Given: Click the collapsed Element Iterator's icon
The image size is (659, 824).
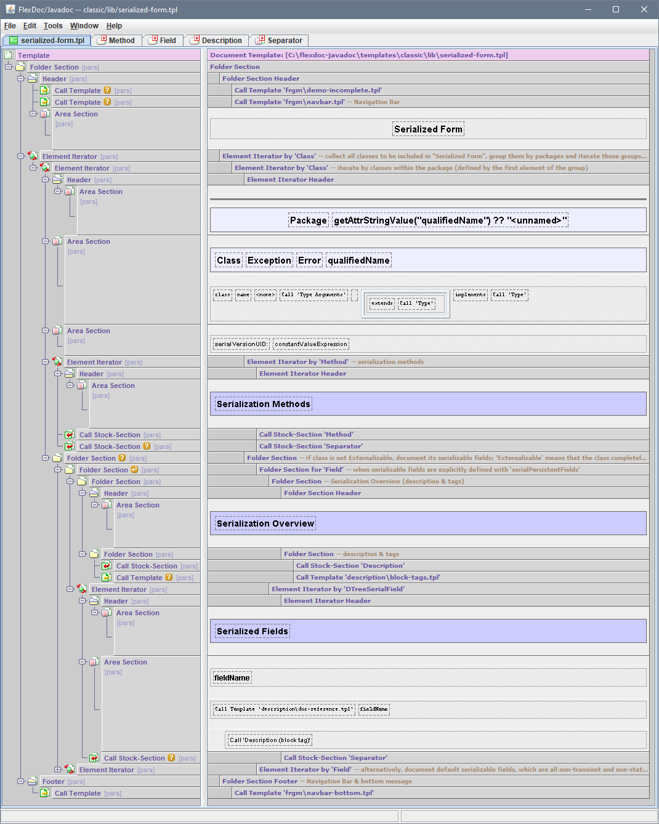Looking at the screenshot, I should click(70, 770).
